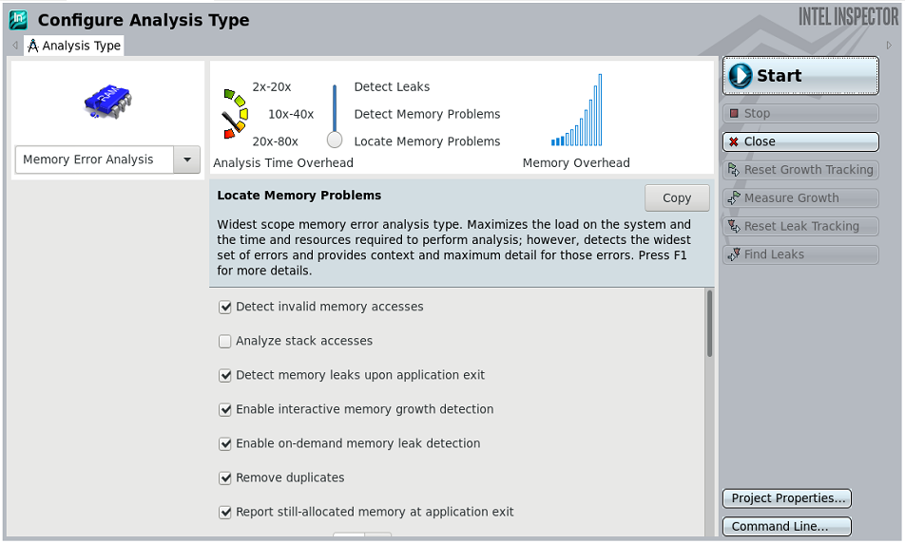Click the Command Line button

point(786,527)
